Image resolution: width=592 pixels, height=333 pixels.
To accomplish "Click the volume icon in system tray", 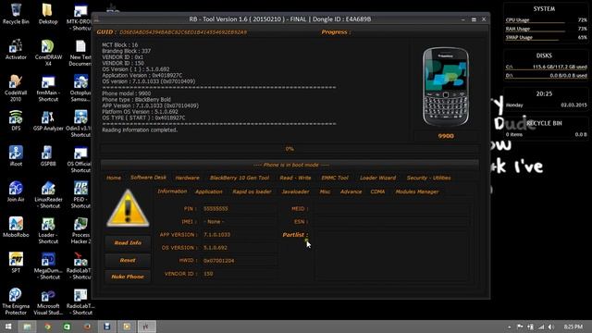I will [551, 327].
